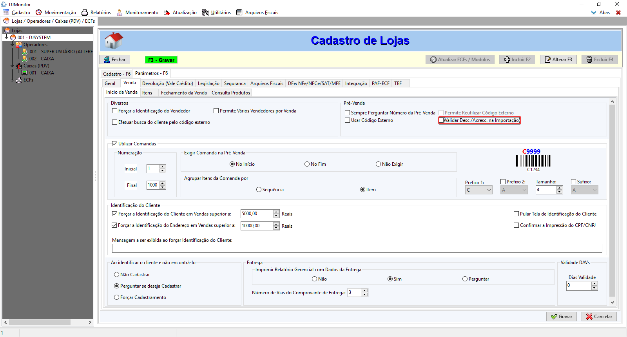This screenshot has width=627, height=337.
Task: Open the Segurança tab
Action: point(234,83)
